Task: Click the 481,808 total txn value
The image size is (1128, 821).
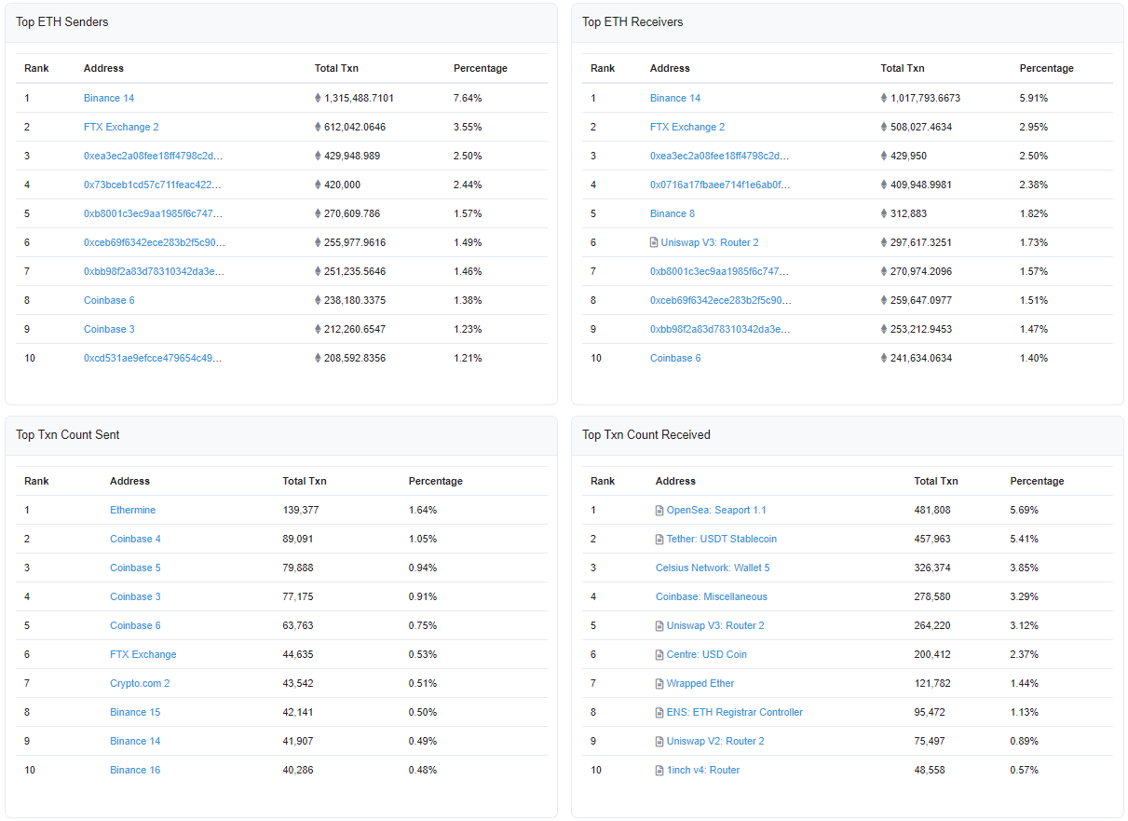Action: (932, 510)
